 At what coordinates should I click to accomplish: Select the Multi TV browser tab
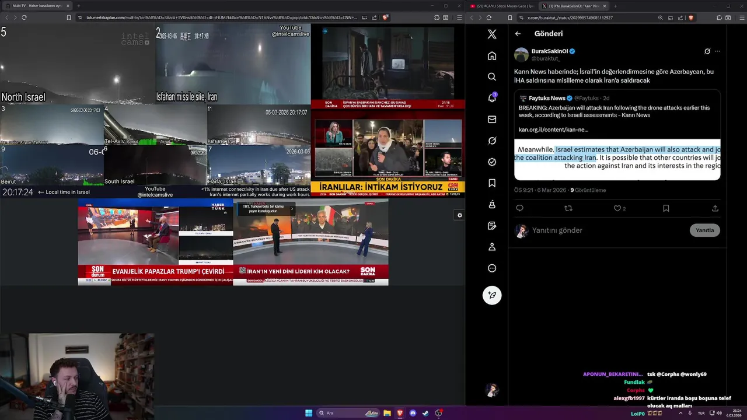(x=36, y=6)
